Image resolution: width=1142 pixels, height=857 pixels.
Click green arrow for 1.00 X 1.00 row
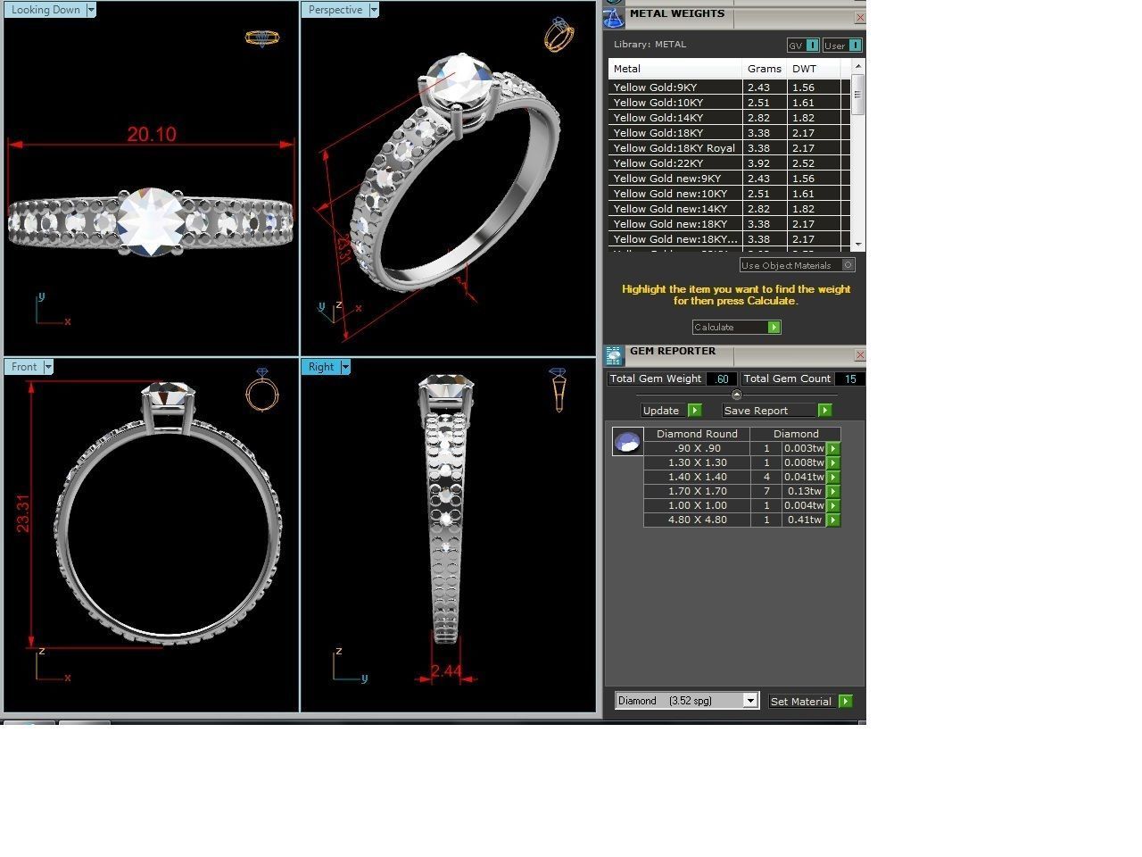(833, 505)
